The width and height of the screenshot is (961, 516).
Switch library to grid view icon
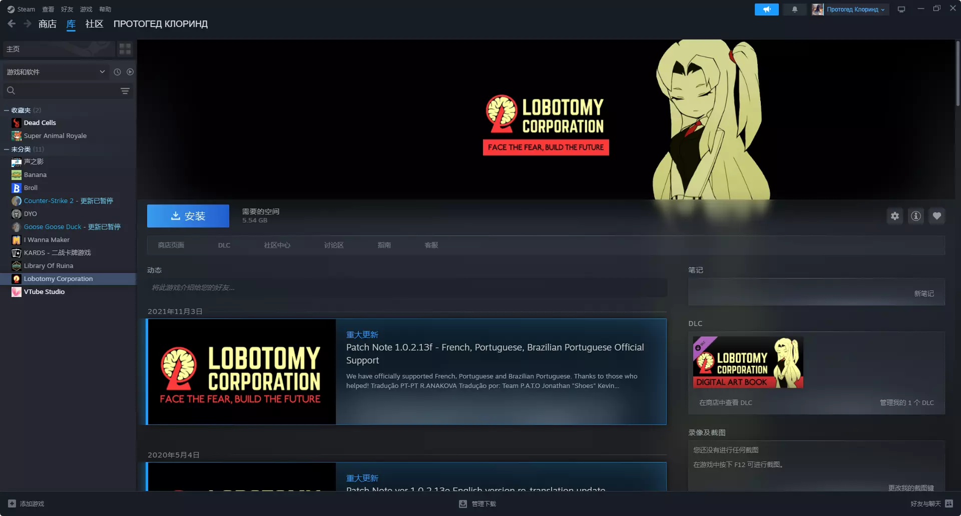point(125,49)
